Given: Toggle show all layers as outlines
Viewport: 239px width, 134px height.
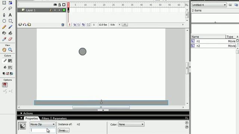Looking at the screenshot, I should [64, 5].
